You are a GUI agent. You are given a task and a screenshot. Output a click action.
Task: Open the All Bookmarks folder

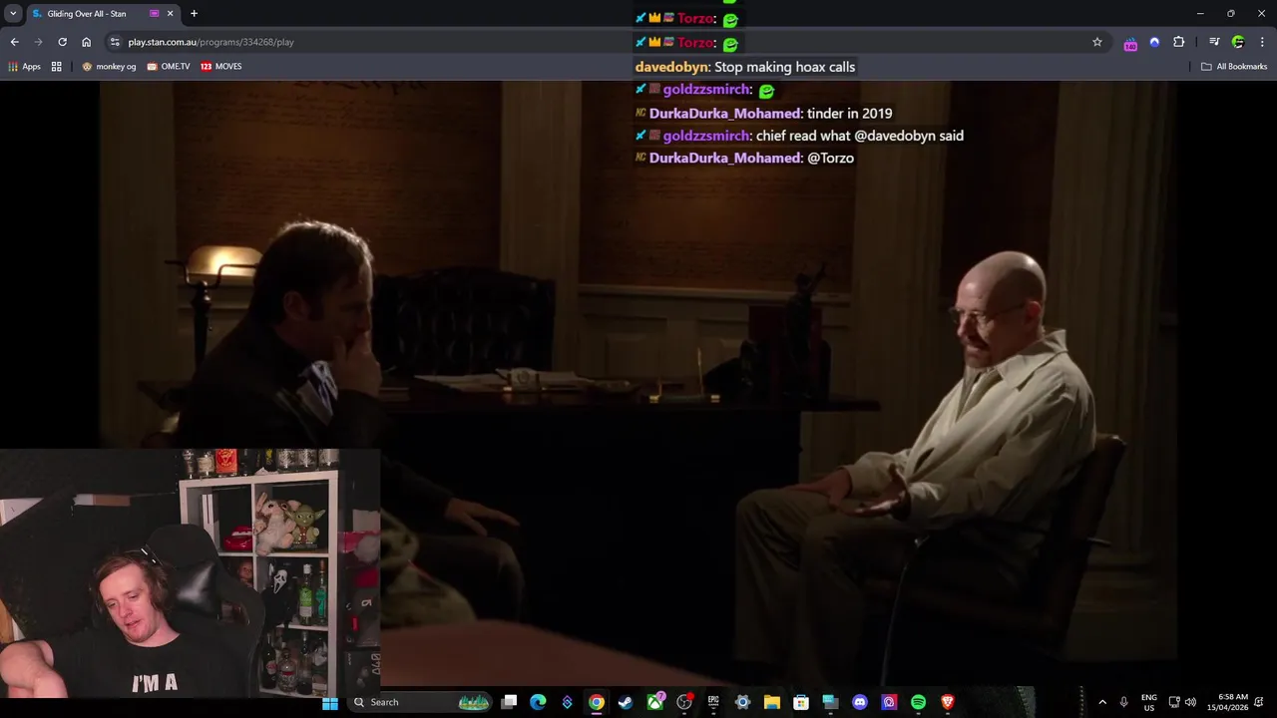1234,66
